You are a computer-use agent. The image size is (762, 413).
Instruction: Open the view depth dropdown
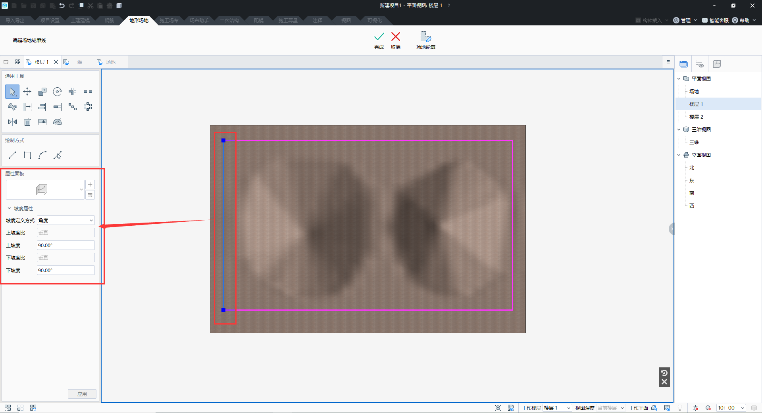(x=611, y=408)
